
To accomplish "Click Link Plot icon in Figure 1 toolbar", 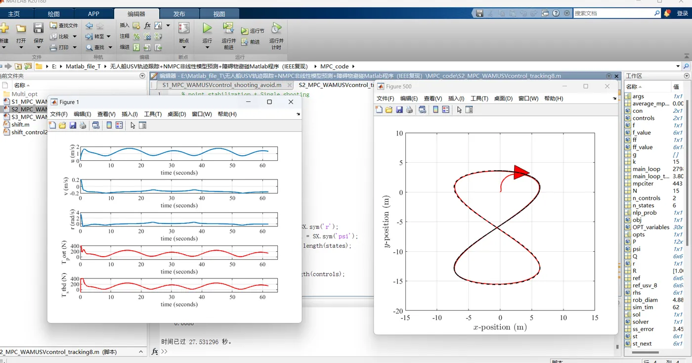I will tap(96, 126).
